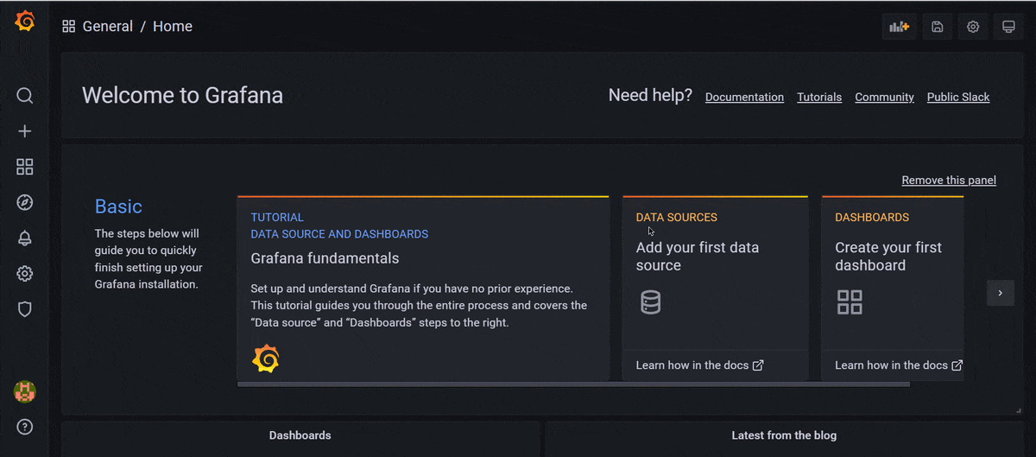Open the Help question mark icon
Image resolution: width=1036 pixels, height=457 pixels.
(25, 427)
